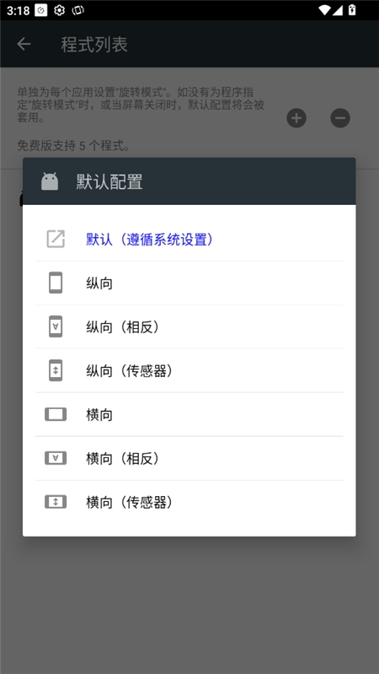Open the settings gear in status bar
The image size is (379, 674).
tap(59, 10)
